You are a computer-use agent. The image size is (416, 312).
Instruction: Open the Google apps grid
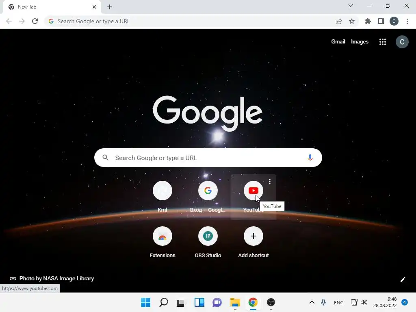tap(382, 42)
